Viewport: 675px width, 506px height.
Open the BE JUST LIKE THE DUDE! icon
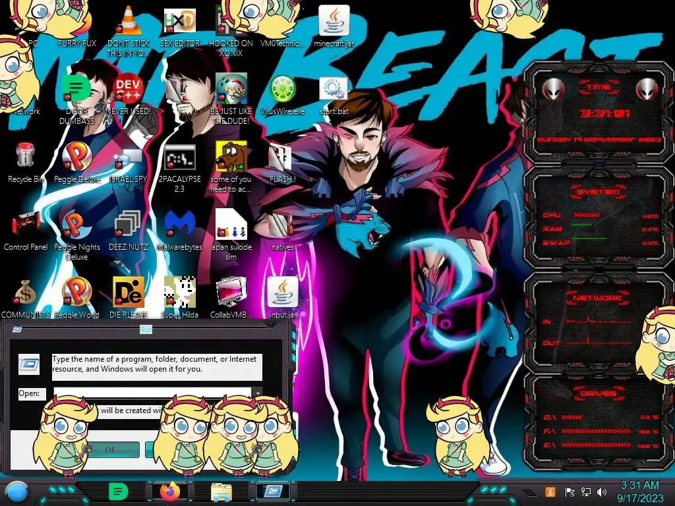(x=231, y=99)
